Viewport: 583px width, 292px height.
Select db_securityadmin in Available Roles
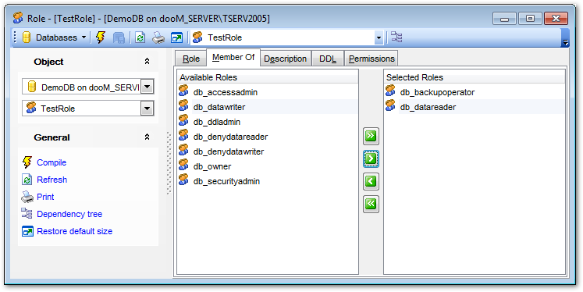(x=226, y=181)
